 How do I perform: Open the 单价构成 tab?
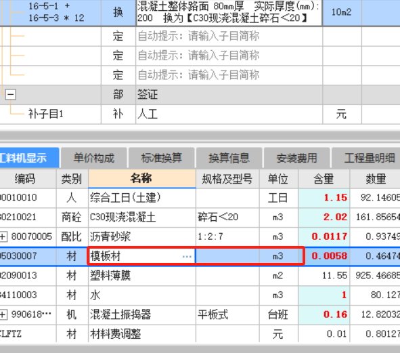(93, 158)
